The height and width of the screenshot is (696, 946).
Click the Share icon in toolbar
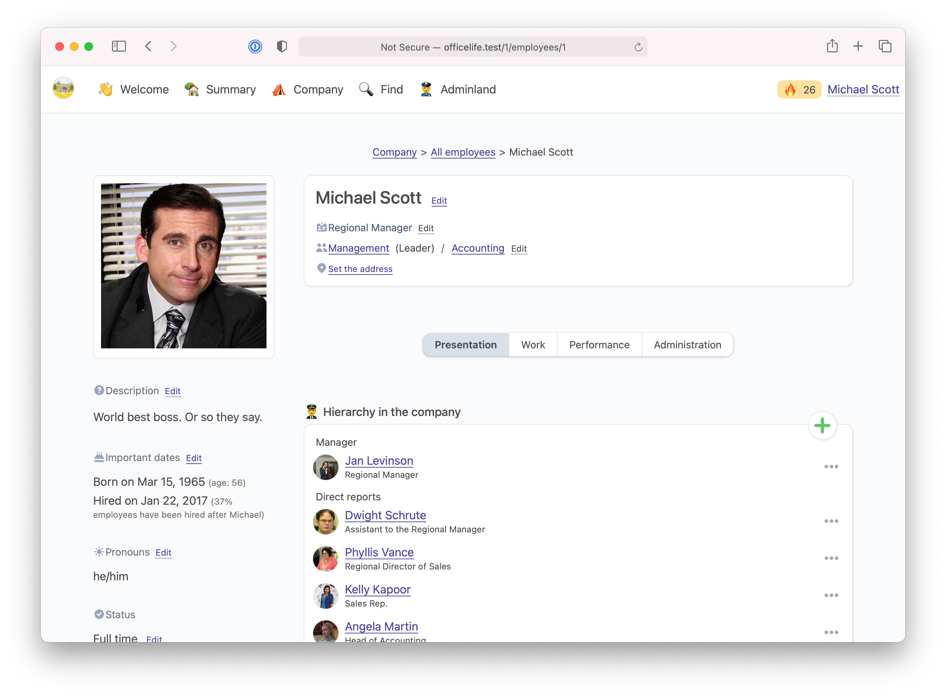click(x=832, y=46)
